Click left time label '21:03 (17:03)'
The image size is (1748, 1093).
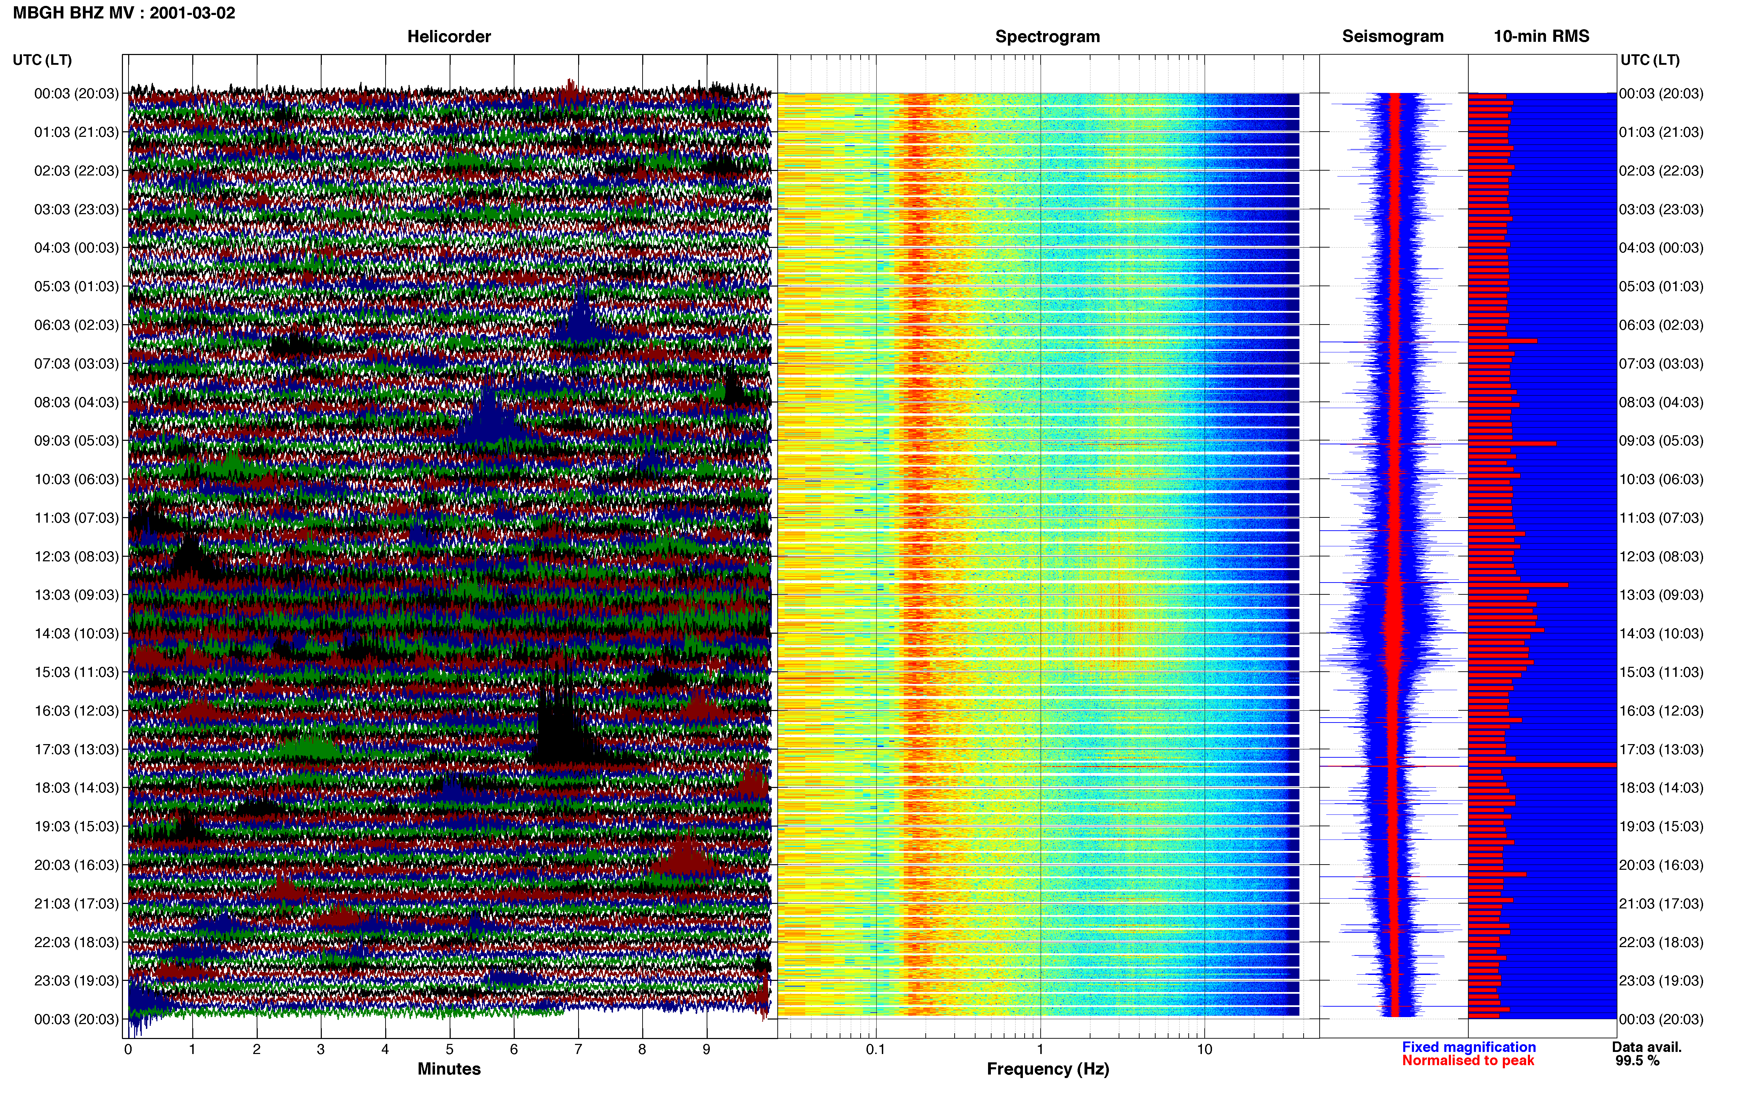pos(76,903)
